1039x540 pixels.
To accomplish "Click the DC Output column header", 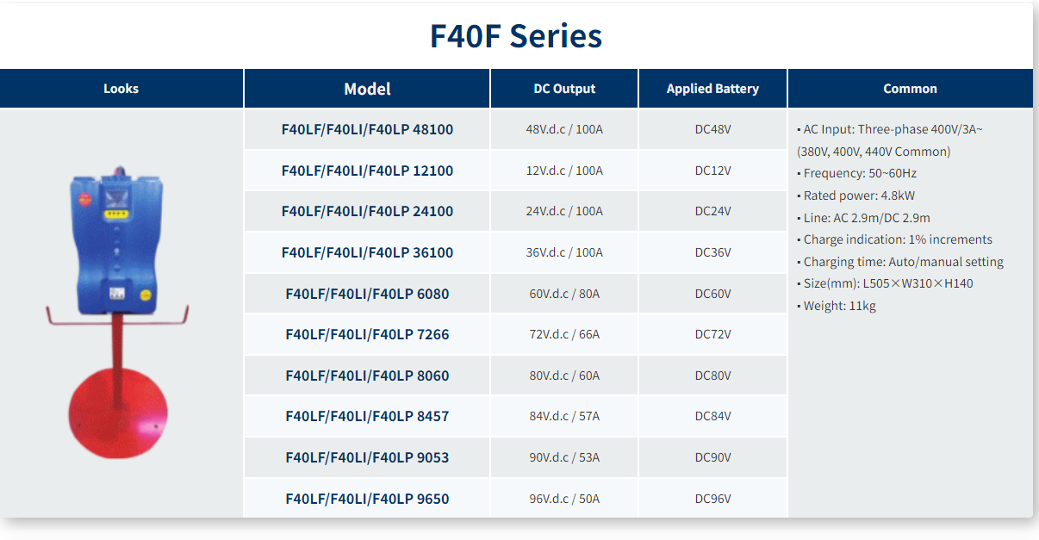I will point(564,89).
